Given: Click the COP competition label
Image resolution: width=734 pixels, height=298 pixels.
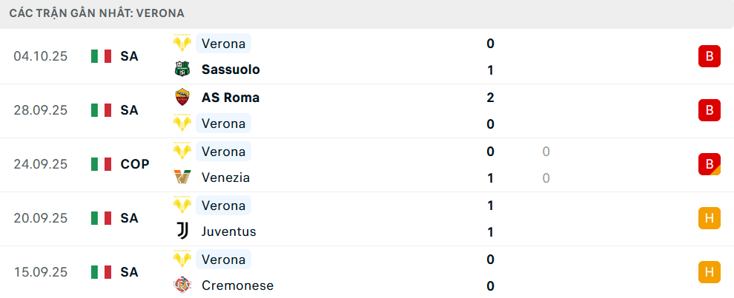Looking at the screenshot, I should (135, 164).
